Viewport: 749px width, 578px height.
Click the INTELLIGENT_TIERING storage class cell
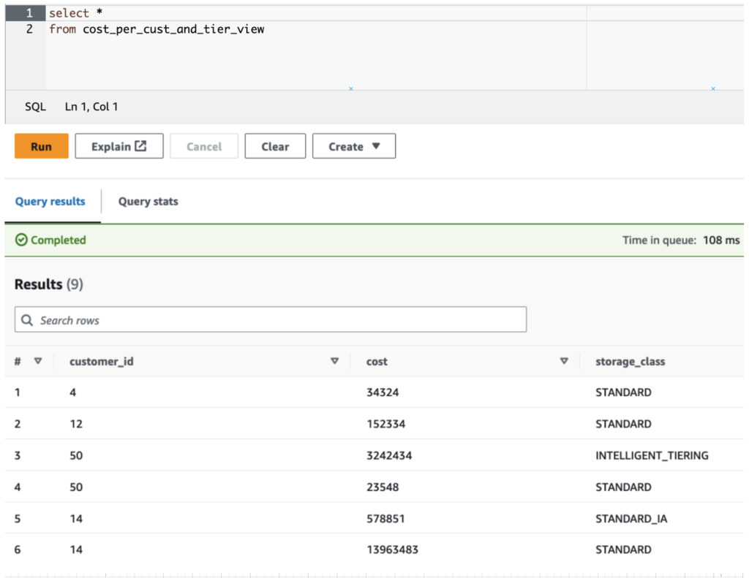652,455
